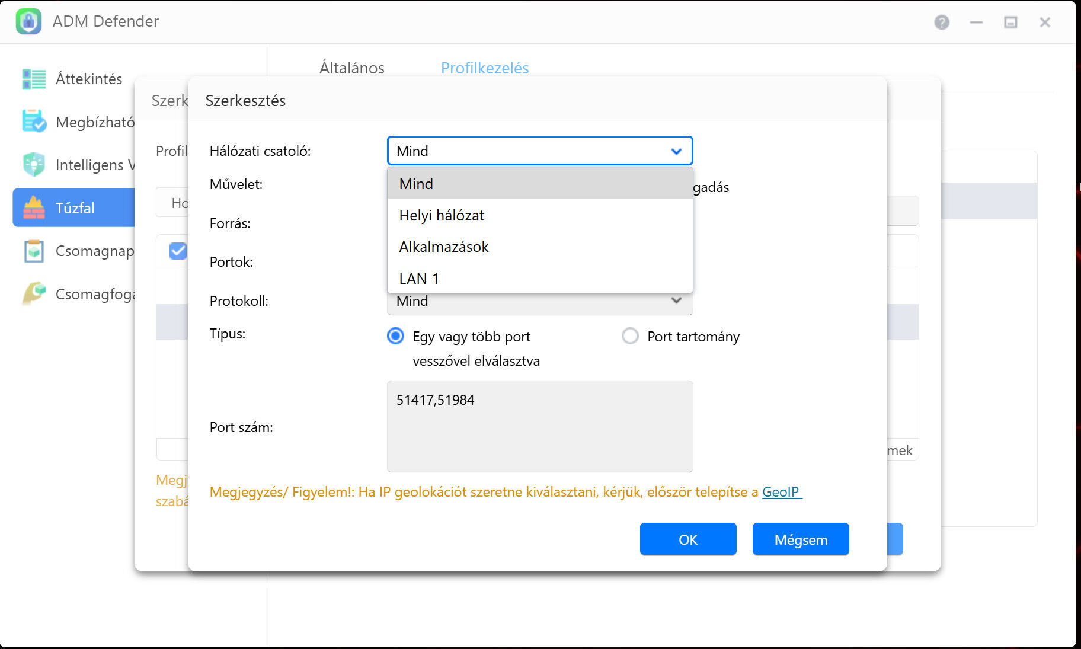Click the Csomagnapló sidebar icon
Image resolution: width=1081 pixels, height=649 pixels.
tap(34, 251)
